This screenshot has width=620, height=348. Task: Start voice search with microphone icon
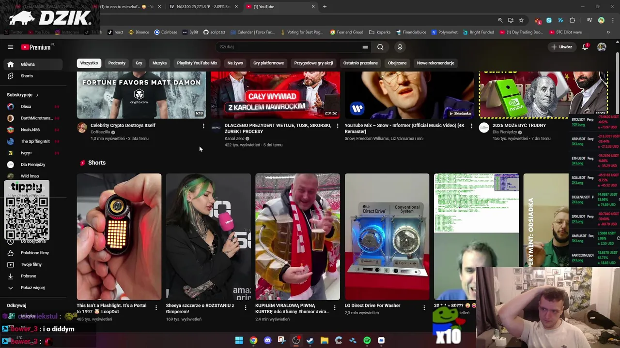point(400,47)
